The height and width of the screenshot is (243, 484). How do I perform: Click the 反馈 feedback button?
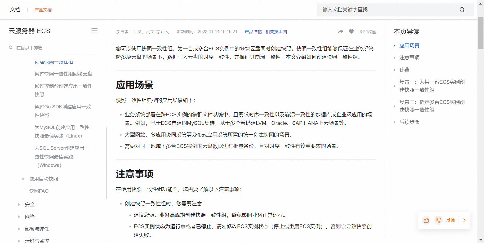click(450, 220)
